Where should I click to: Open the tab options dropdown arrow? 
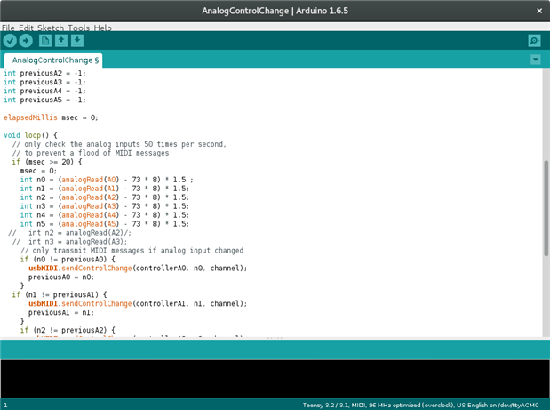pos(535,60)
